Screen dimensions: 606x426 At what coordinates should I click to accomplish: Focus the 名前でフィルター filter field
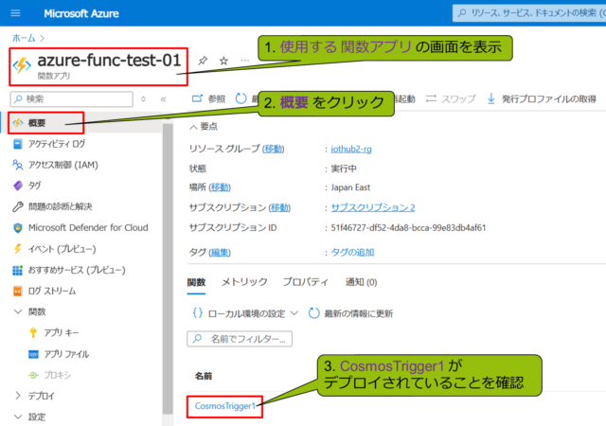click(x=240, y=339)
